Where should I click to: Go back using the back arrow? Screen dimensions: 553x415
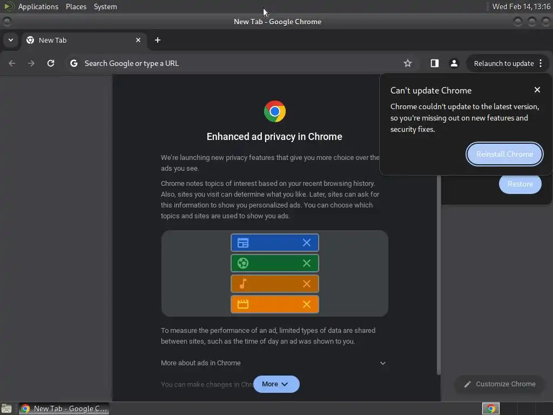(x=12, y=63)
